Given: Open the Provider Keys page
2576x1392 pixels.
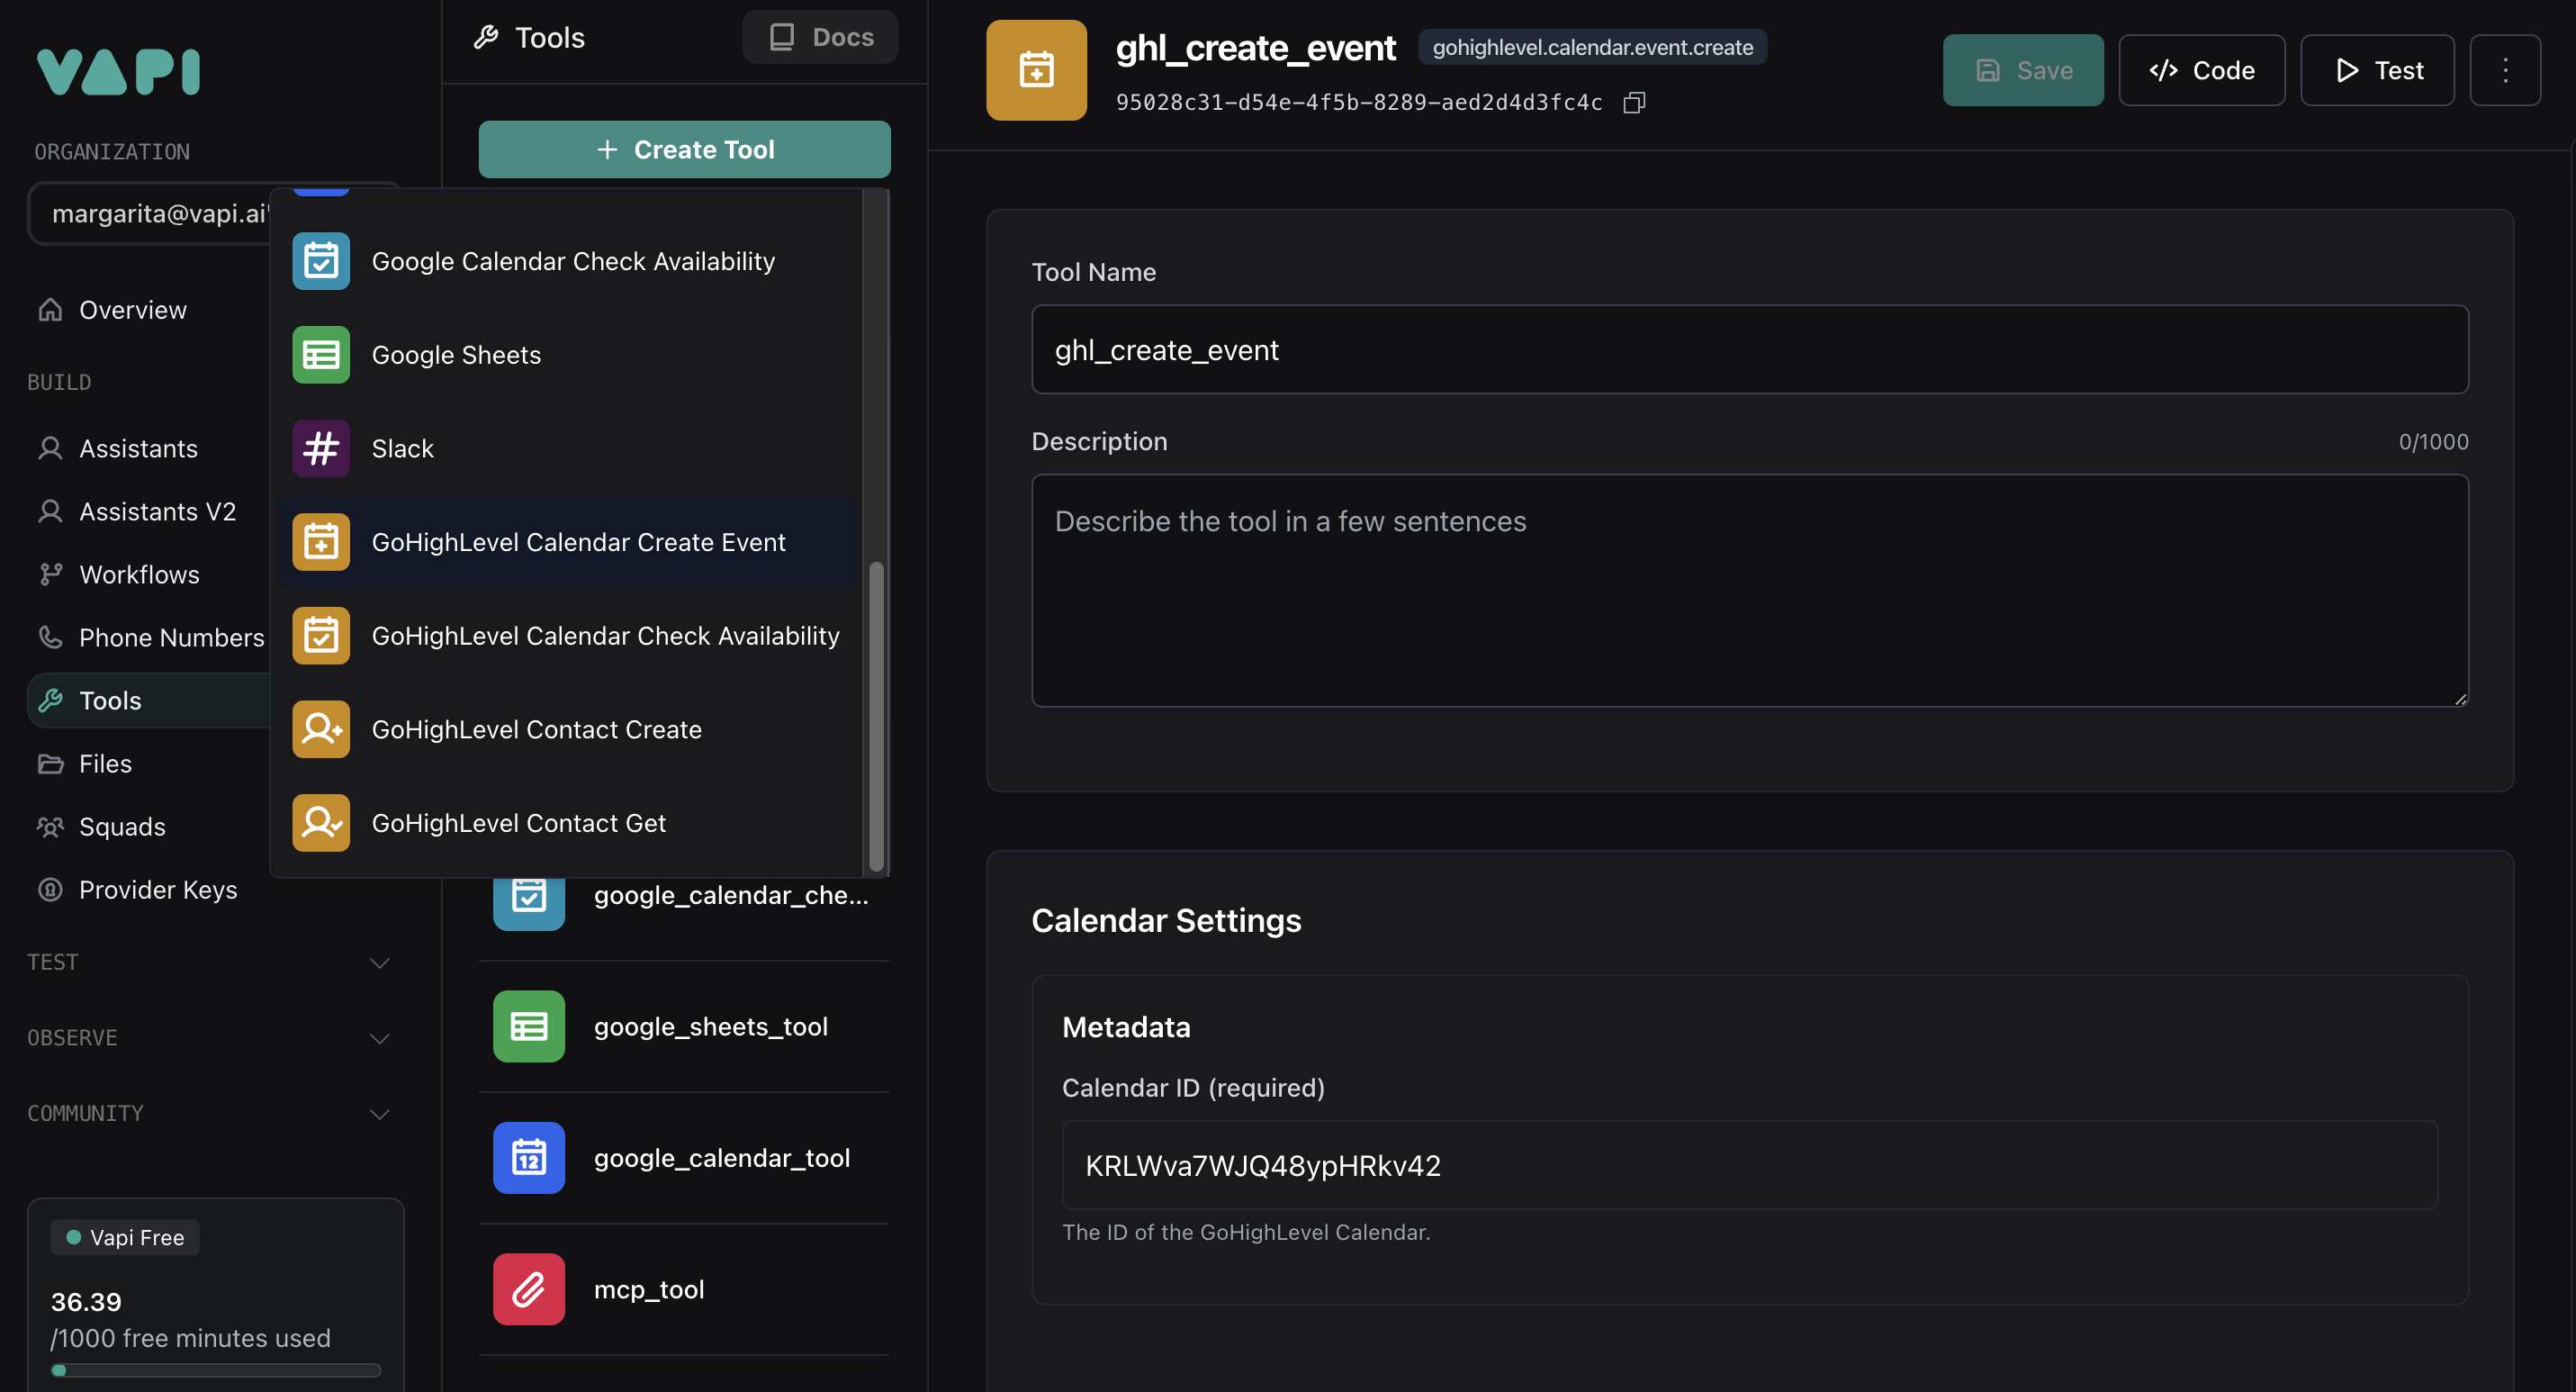Looking at the screenshot, I should coord(158,889).
